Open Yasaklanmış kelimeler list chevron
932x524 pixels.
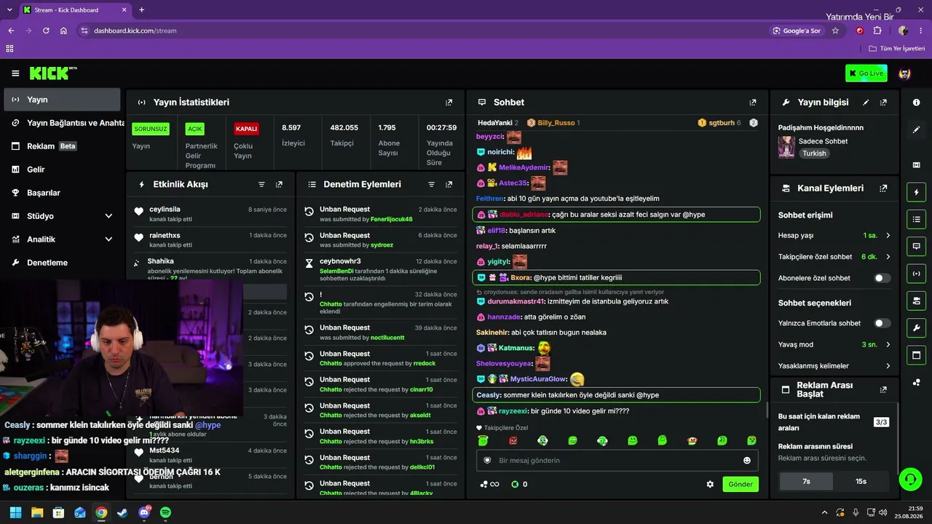click(x=888, y=366)
